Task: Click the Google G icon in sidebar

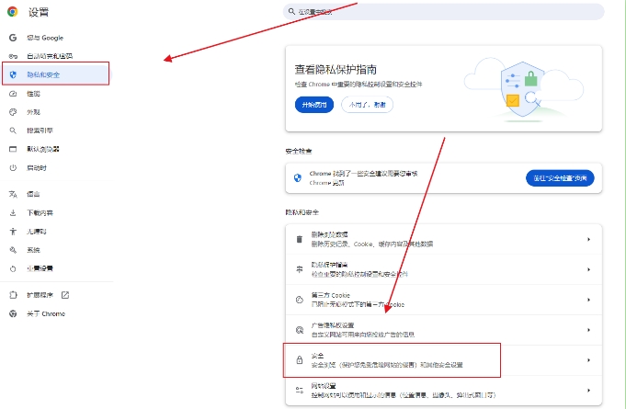Action: pyautogui.click(x=13, y=38)
